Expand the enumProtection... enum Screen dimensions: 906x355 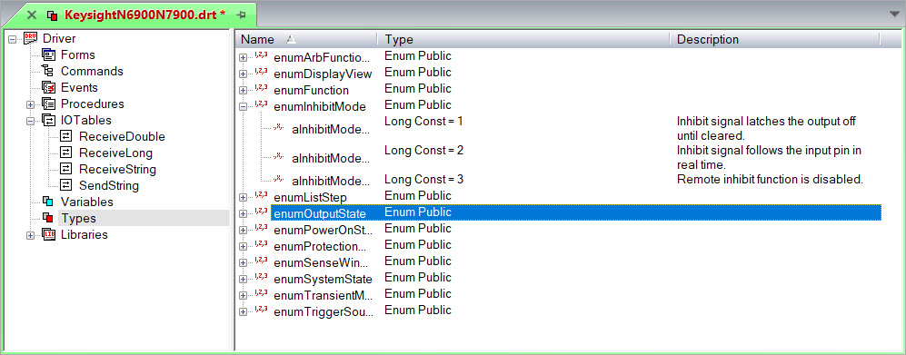coord(244,246)
